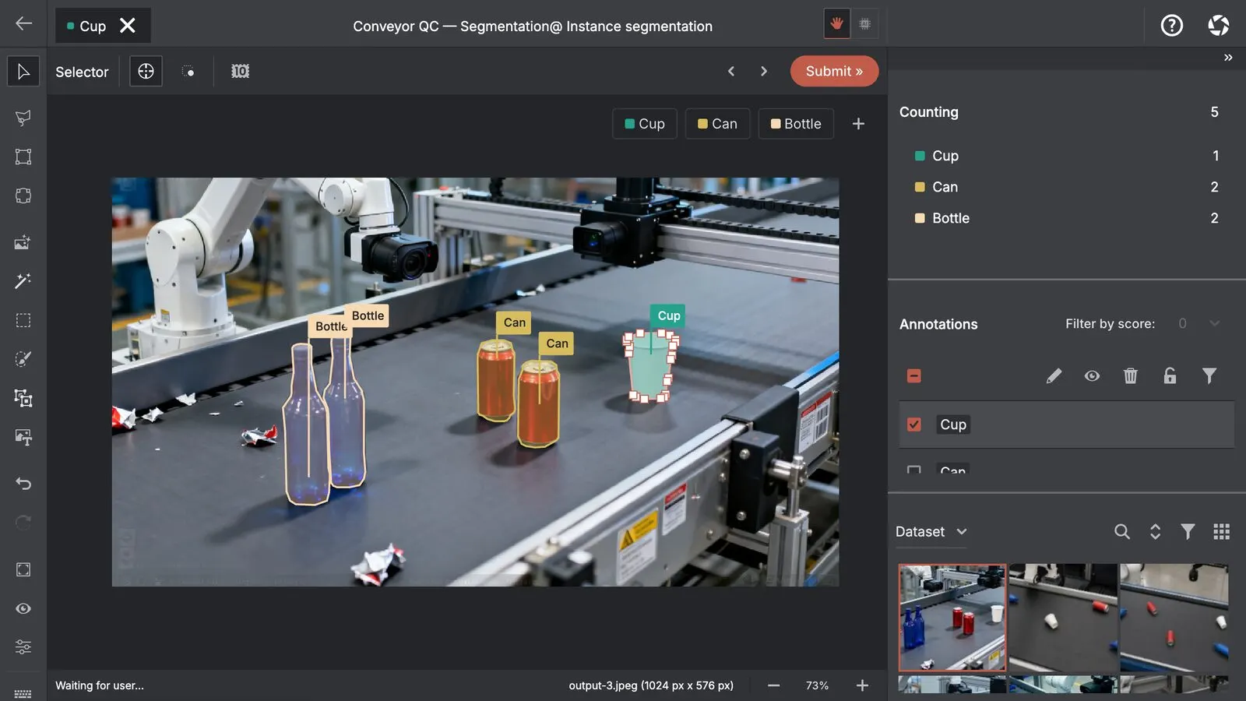Image resolution: width=1246 pixels, height=701 pixels.
Task: Uncheck the Cup annotation checkbox
Action: click(914, 424)
